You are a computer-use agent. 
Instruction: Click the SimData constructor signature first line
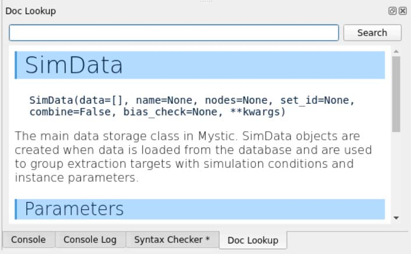coord(192,100)
